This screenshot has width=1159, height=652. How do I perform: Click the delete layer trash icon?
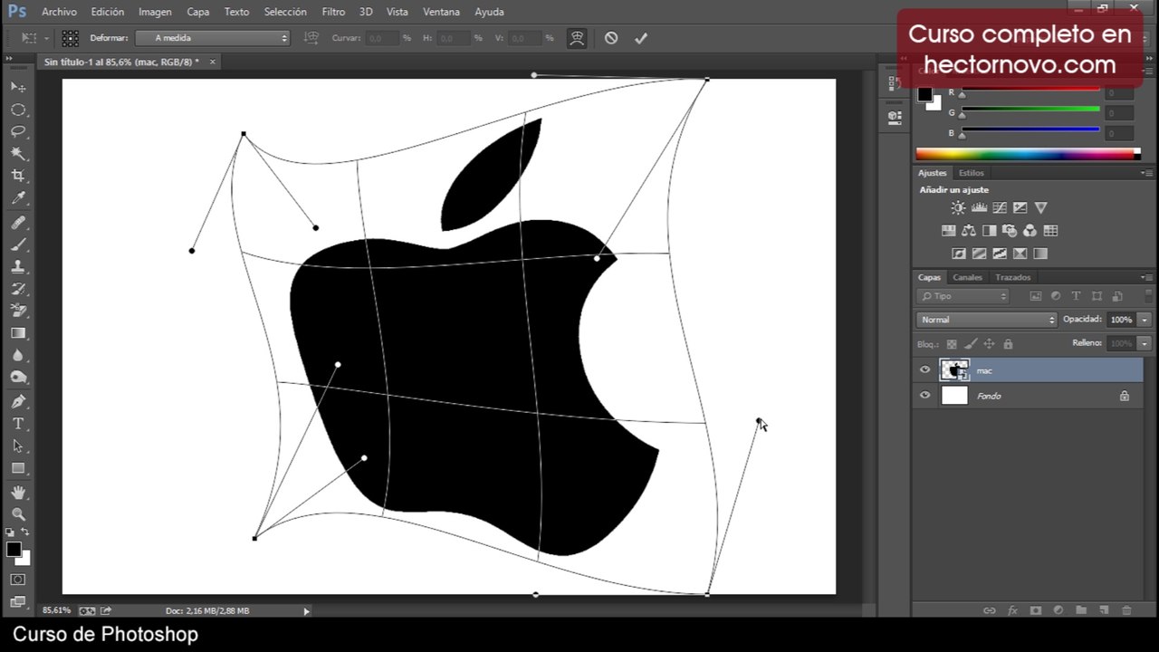coord(1127,611)
